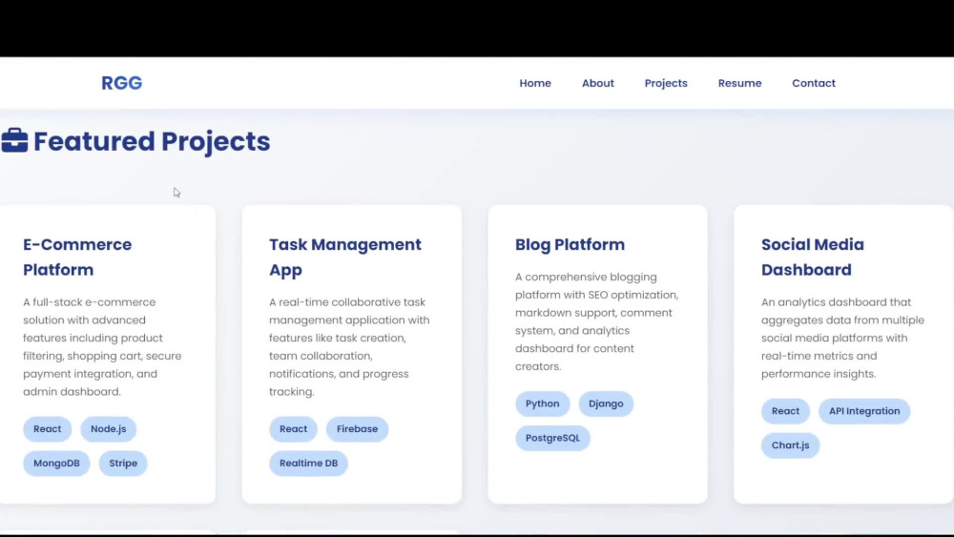Select the Stripe tag
Viewport: 954px width, 537px height.
pyautogui.click(x=123, y=463)
